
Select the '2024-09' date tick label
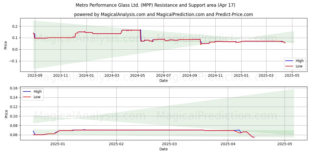(190, 75)
